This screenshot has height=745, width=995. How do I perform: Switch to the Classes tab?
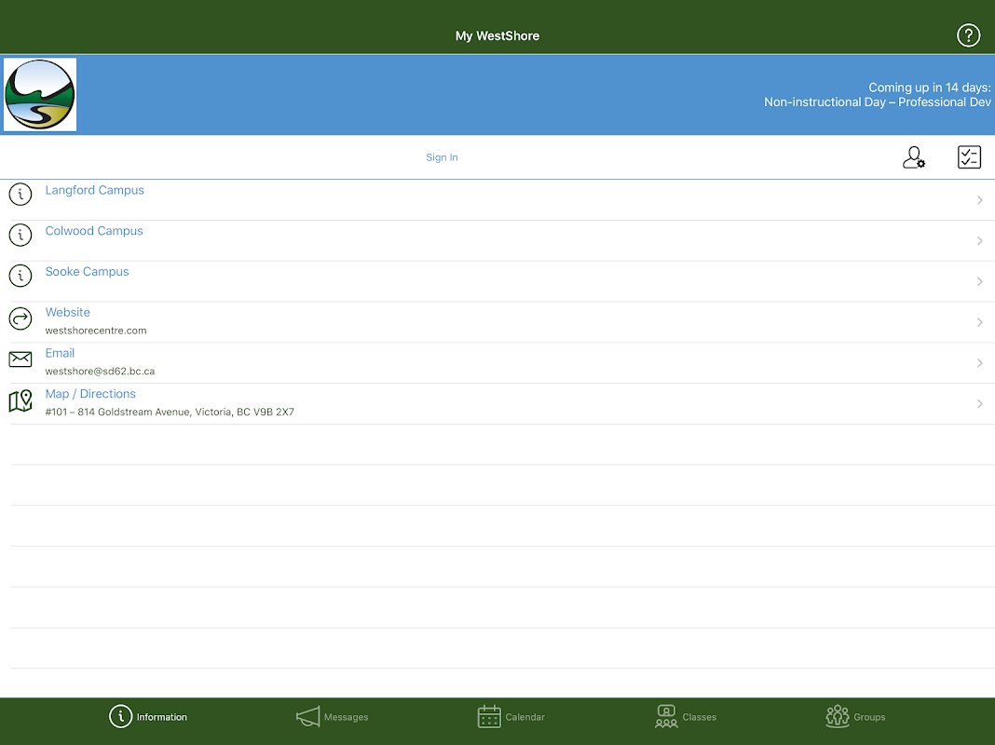tap(686, 716)
